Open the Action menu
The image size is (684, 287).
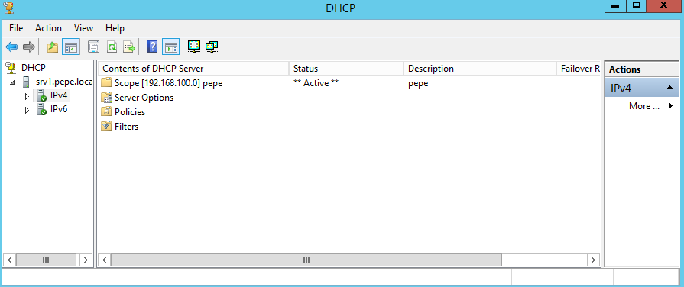pyautogui.click(x=48, y=28)
